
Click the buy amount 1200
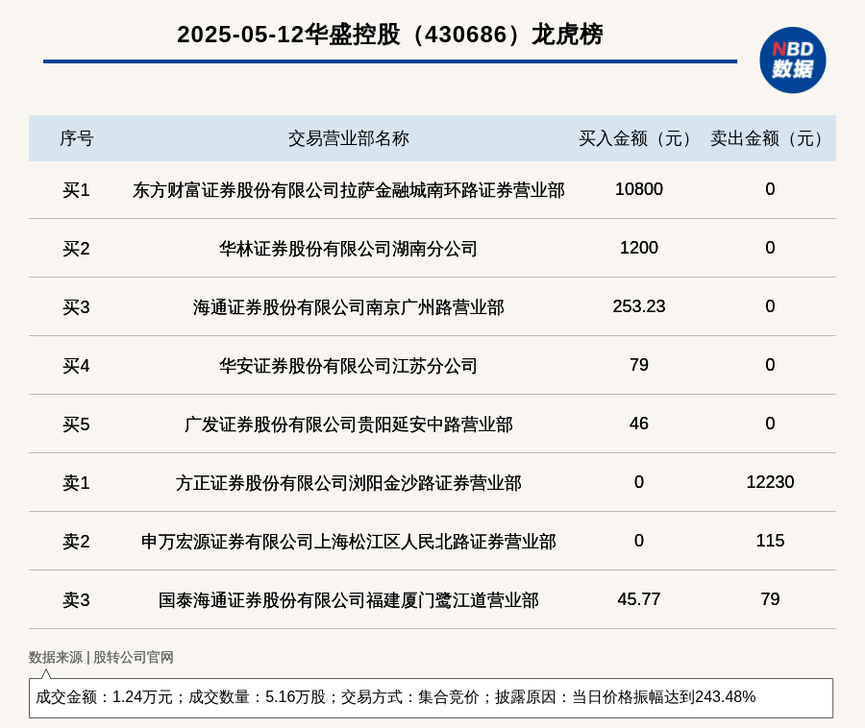[639, 248]
